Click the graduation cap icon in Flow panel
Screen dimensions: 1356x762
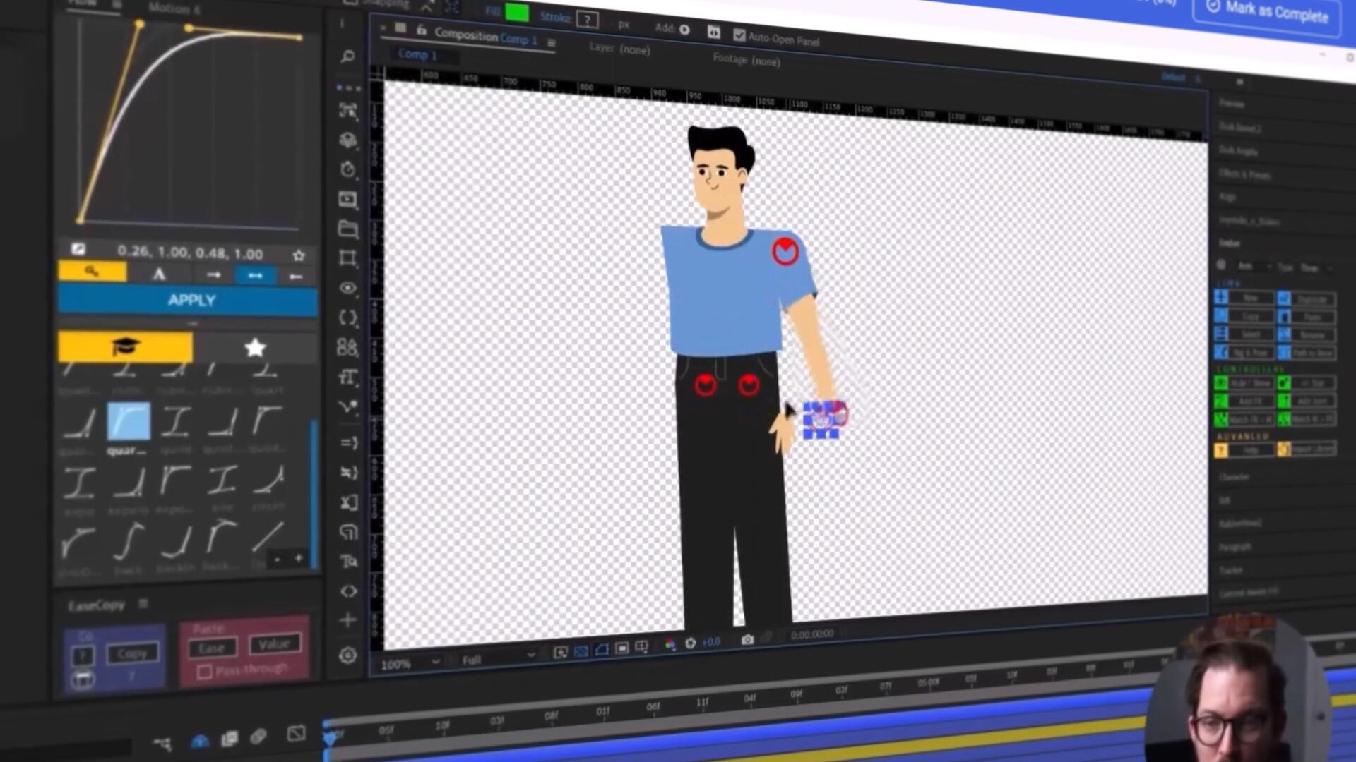pos(125,346)
